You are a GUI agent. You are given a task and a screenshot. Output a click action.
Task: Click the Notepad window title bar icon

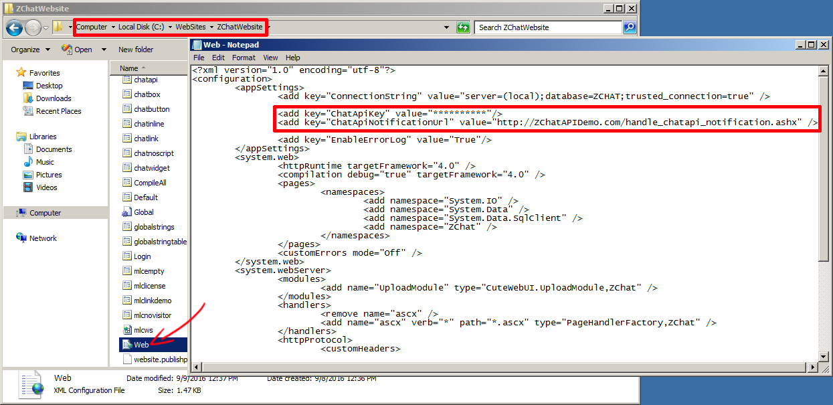click(x=197, y=45)
